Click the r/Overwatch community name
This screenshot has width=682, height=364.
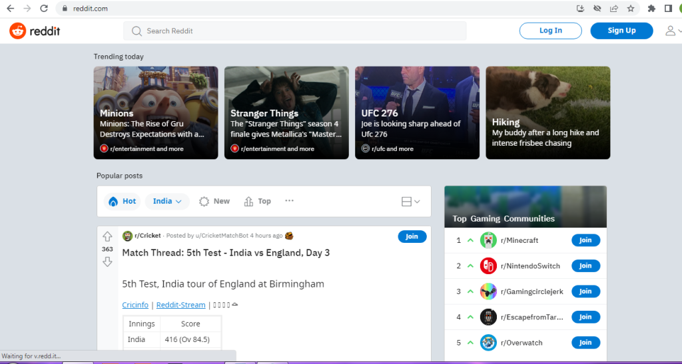pyautogui.click(x=521, y=343)
